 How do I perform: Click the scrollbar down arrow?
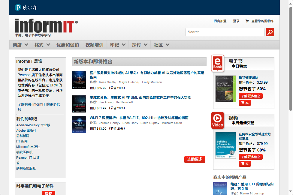coord(291,191)
